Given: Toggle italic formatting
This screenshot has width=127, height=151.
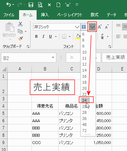Looking at the screenshot, I should tap(43, 36).
